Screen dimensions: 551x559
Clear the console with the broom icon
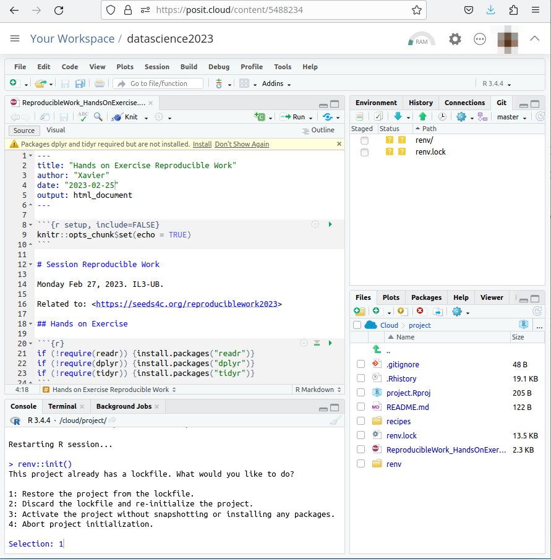pyautogui.click(x=335, y=420)
